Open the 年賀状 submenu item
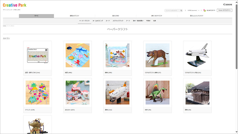This screenshot has width=238, height=134. [x=148, y=21]
